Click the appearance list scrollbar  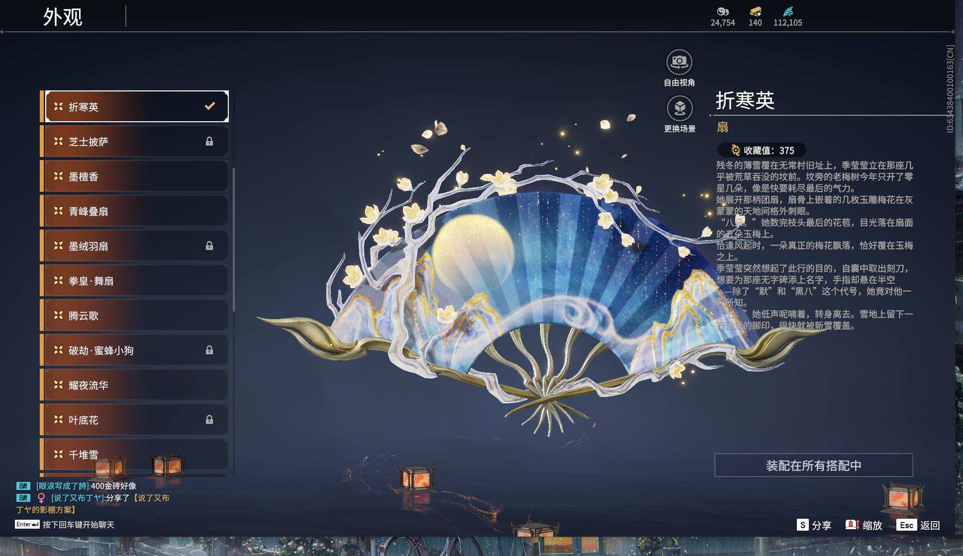point(233,240)
